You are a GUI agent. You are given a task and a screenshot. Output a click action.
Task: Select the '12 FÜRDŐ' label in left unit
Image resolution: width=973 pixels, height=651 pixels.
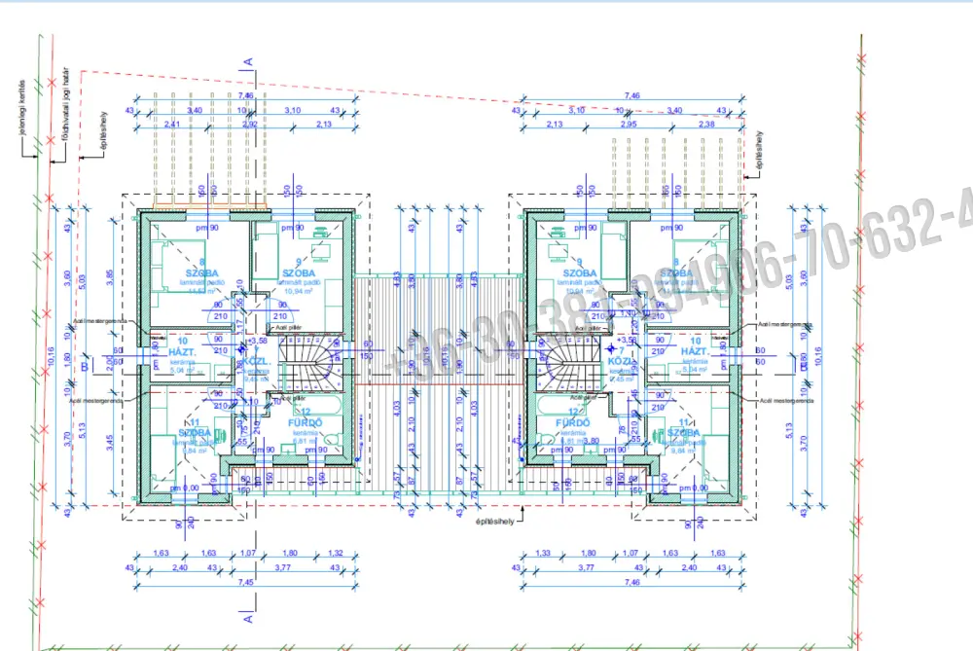click(305, 417)
